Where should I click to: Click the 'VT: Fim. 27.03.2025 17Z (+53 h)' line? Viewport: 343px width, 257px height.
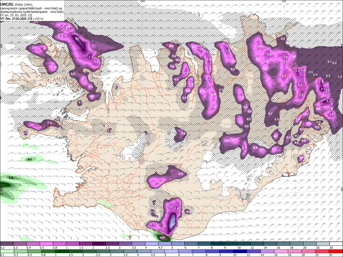click(x=22, y=19)
